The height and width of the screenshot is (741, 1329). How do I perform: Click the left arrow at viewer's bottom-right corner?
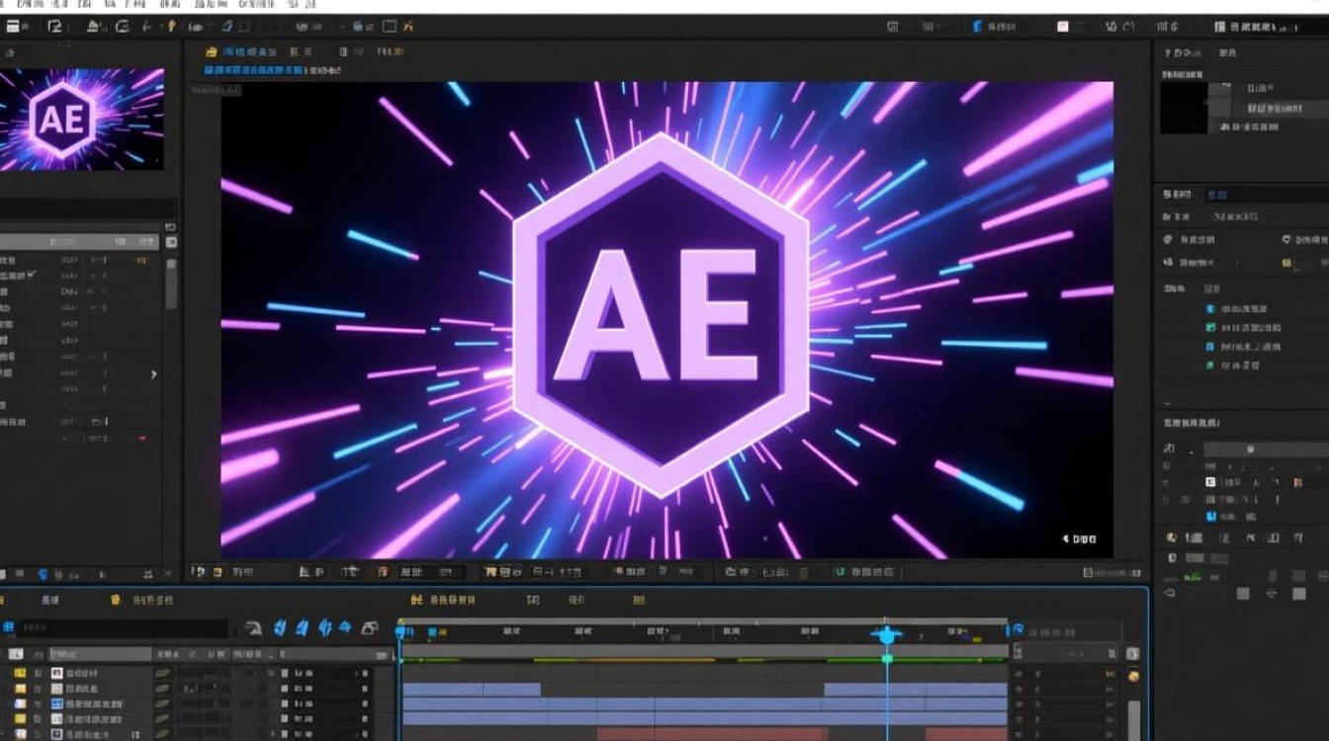click(x=1066, y=539)
